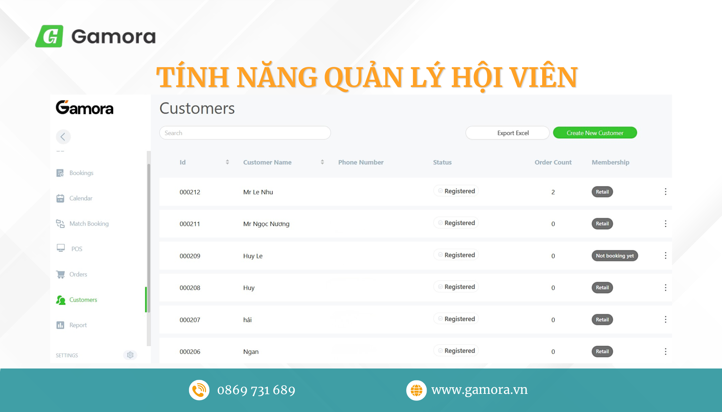
Task: Sort the table by Id column
Action: tap(227, 162)
